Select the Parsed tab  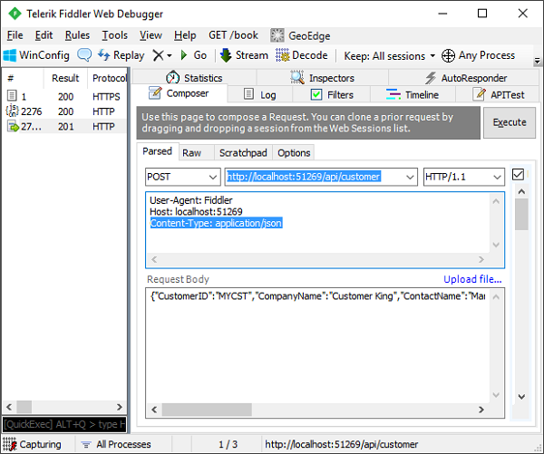click(x=158, y=151)
